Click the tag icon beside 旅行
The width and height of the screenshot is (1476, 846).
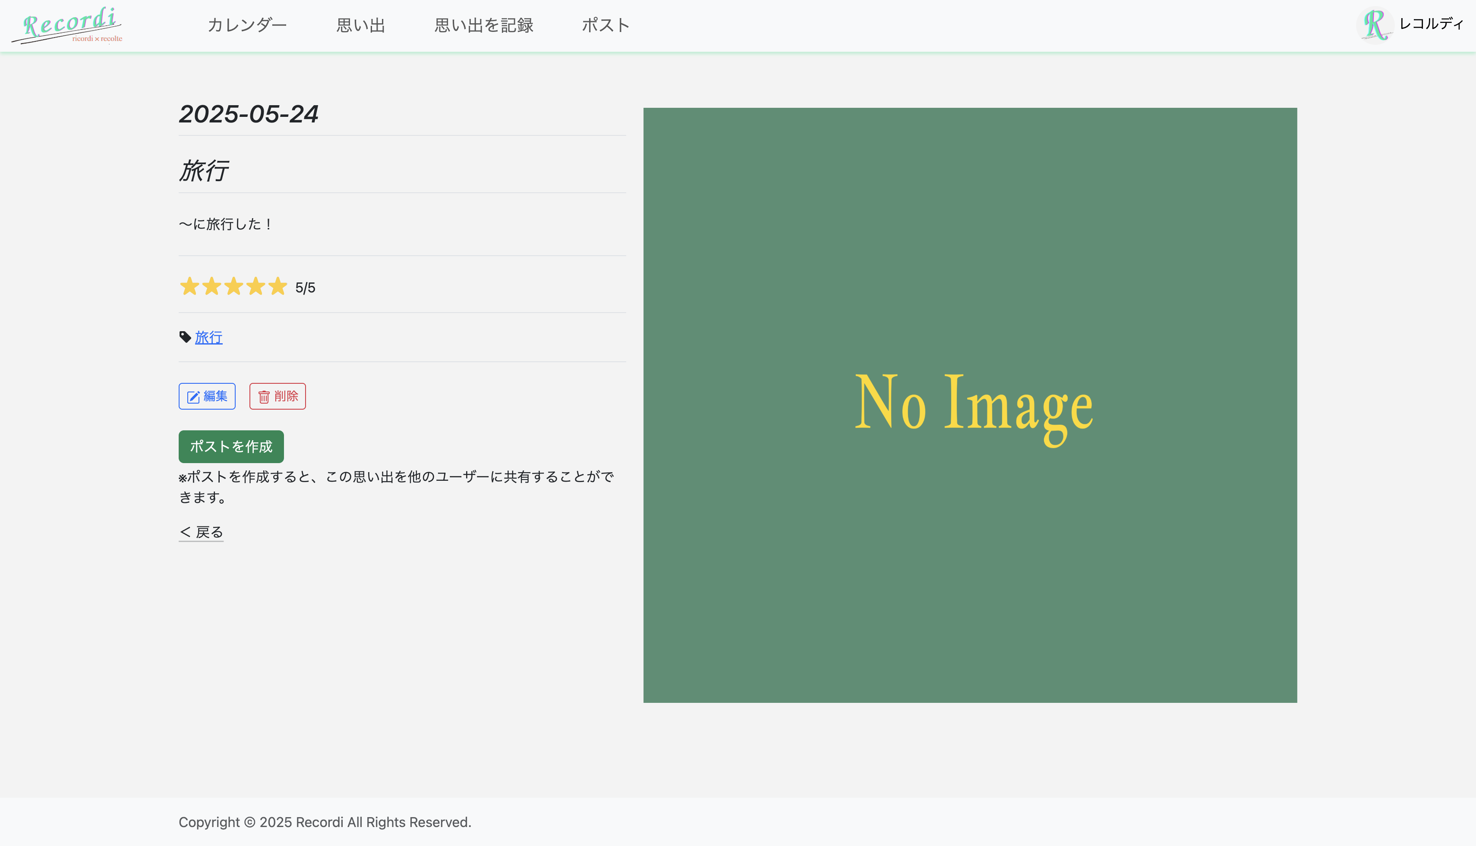(185, 337)
